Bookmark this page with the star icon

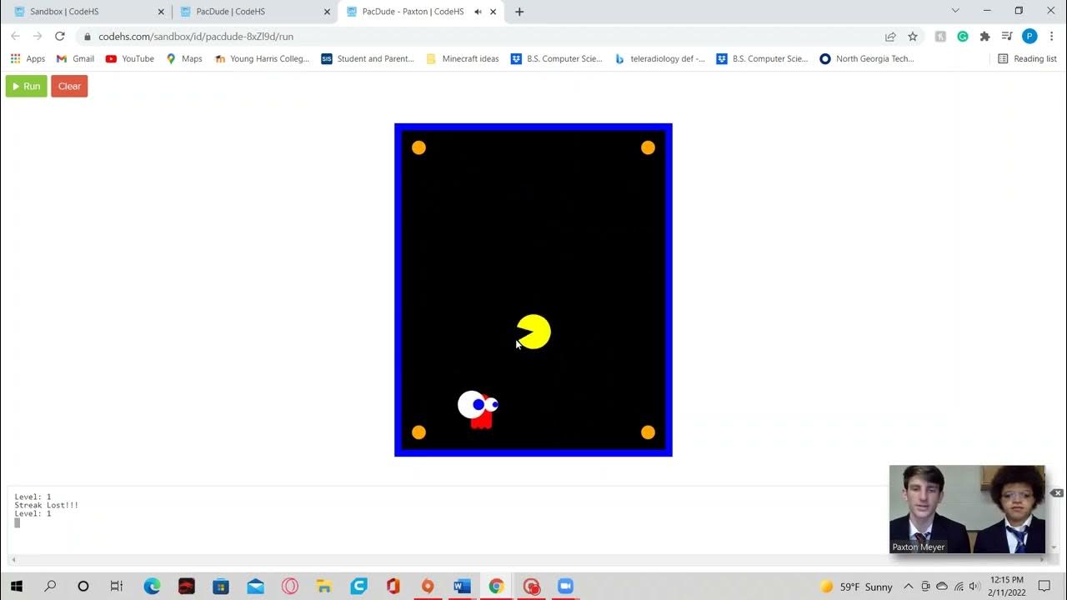tap(913, 37)
